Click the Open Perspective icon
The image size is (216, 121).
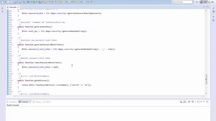coord(197,2)
